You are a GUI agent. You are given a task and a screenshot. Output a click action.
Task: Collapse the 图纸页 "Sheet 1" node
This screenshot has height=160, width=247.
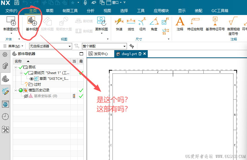[21, 73]
